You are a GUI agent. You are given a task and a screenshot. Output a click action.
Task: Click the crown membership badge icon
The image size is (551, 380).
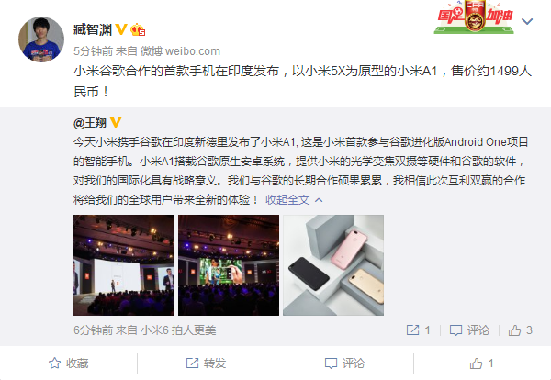(138, 29)
